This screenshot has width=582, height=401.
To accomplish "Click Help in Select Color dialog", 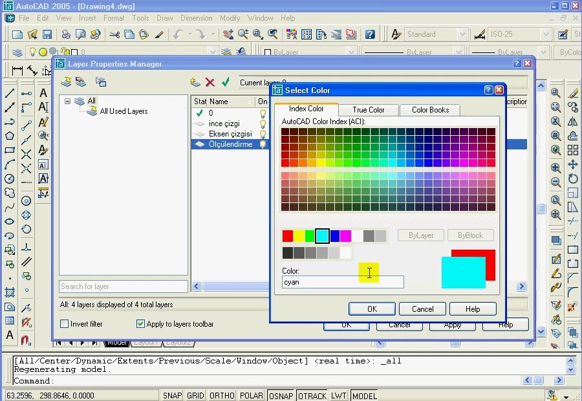I will click(x=473, y=309).
